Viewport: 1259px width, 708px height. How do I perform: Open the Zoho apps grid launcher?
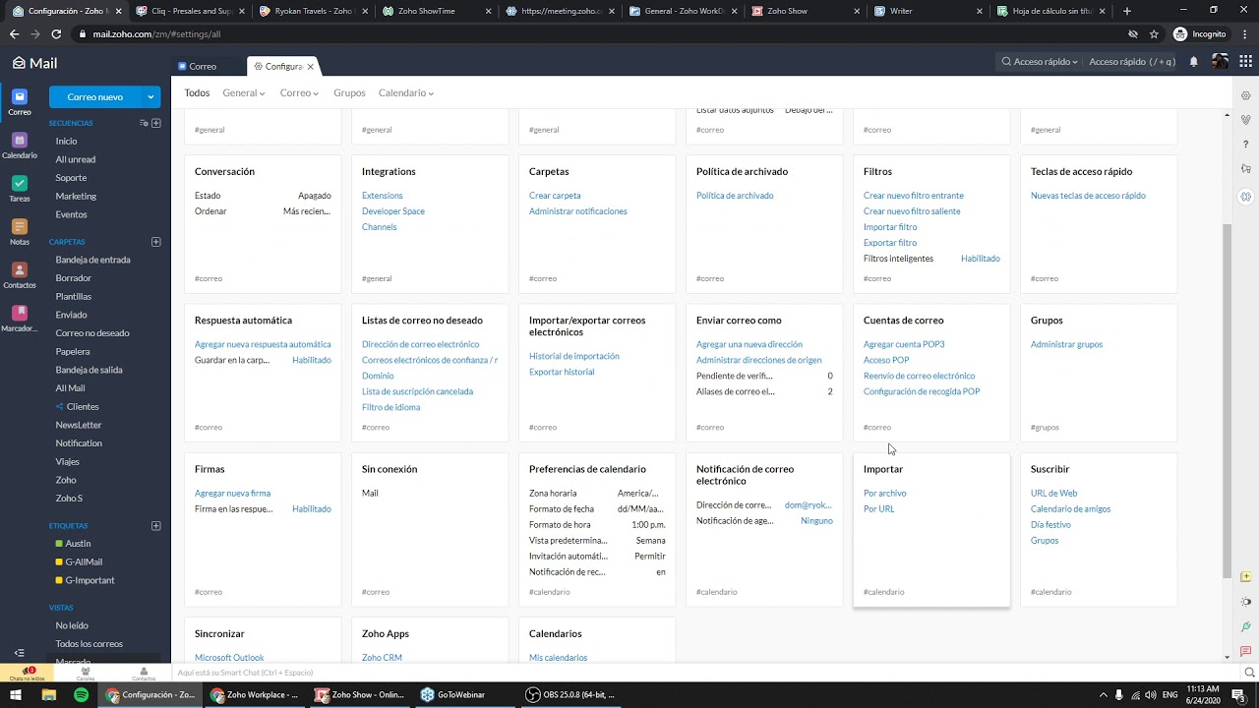pyautogui.click(x=1246, y=62)
